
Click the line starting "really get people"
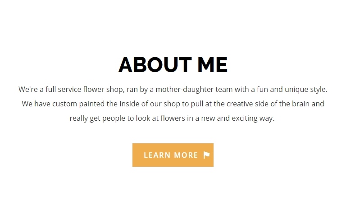click(172, 119)
